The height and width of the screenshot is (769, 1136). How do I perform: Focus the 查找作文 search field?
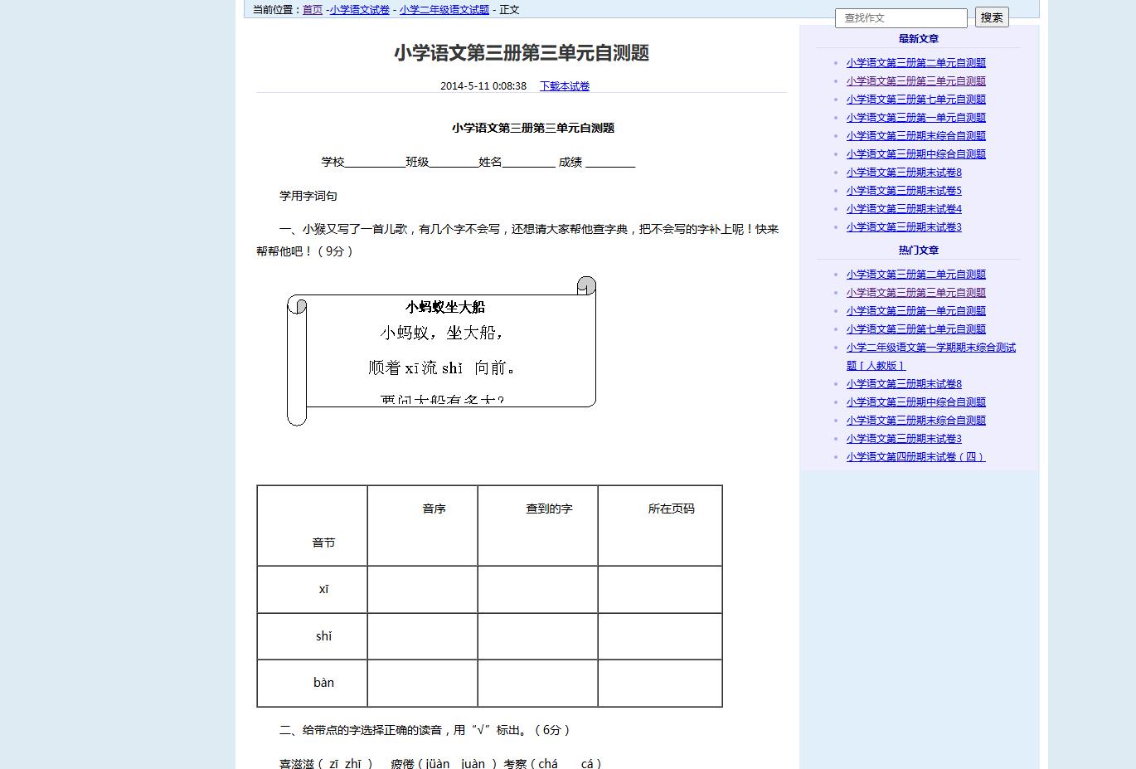[901, 18]
